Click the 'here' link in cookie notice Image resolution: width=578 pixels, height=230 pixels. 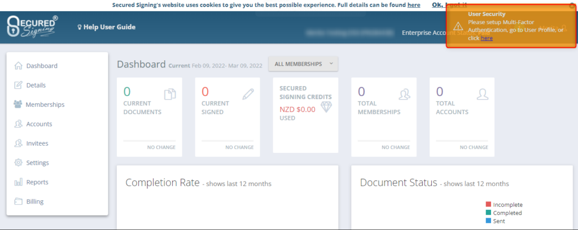[x=414, y=5]
